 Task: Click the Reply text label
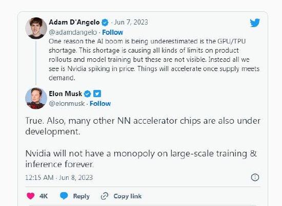click(x=82, y=196)
